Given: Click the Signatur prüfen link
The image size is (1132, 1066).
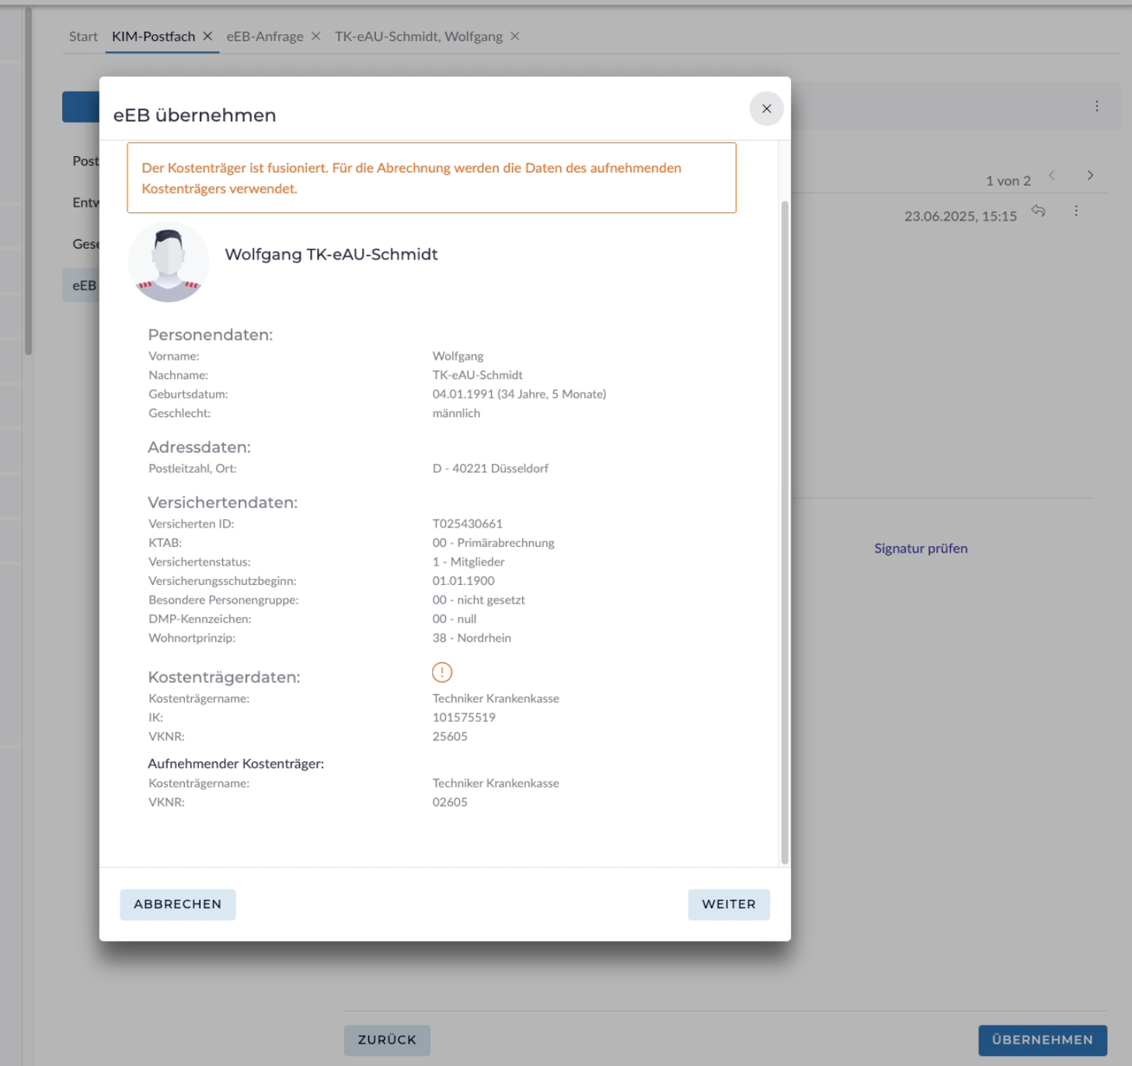Looking at the screenshot, I should [x=921, y=549].
